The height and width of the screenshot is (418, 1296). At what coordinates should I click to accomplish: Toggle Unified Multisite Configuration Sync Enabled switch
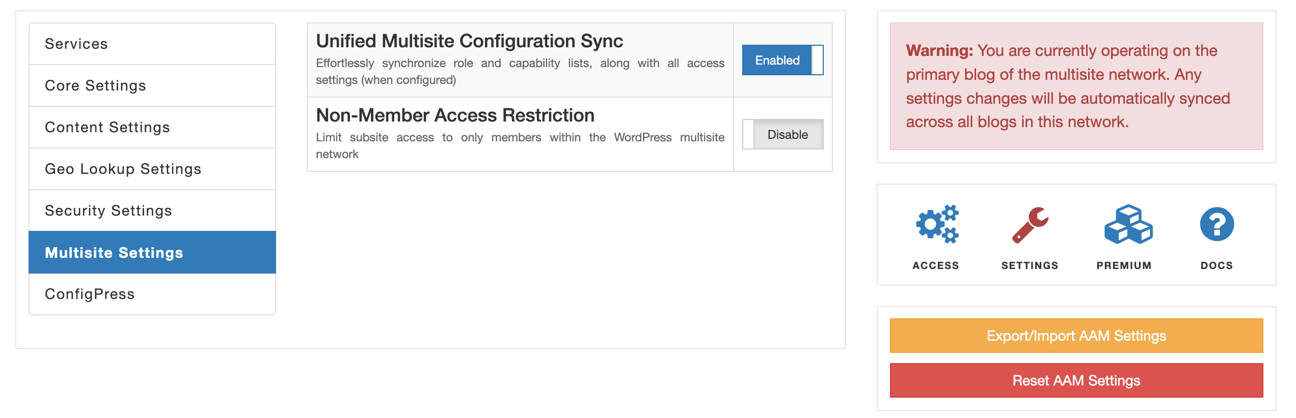[782, 60]
